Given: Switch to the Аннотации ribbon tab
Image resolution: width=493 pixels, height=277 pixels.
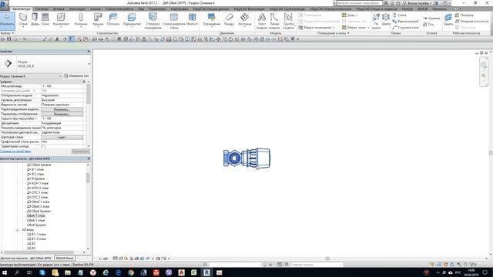Looking at the screenshot, I should click(x=77, y=9).
